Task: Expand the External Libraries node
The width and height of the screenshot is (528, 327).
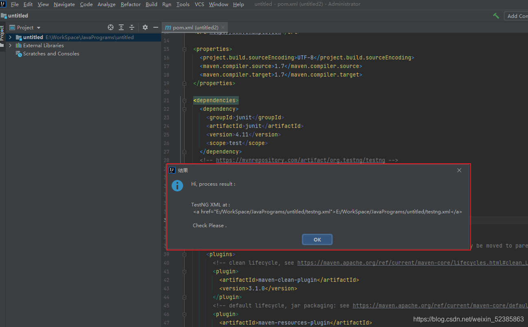Action: (10, 45)
